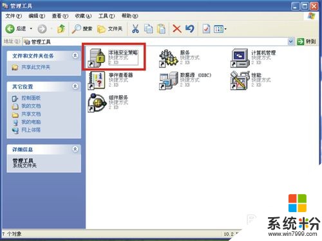Screen dimensions: 322x241
Task: Expand the address bar dropdown
Action: (x=290, y=42)
